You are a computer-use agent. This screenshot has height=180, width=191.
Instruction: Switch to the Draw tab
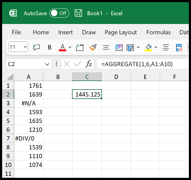click(89, 32)
